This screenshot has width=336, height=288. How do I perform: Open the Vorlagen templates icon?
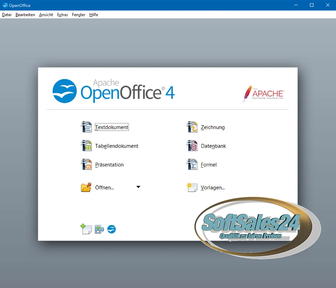[x=192, y=187]
